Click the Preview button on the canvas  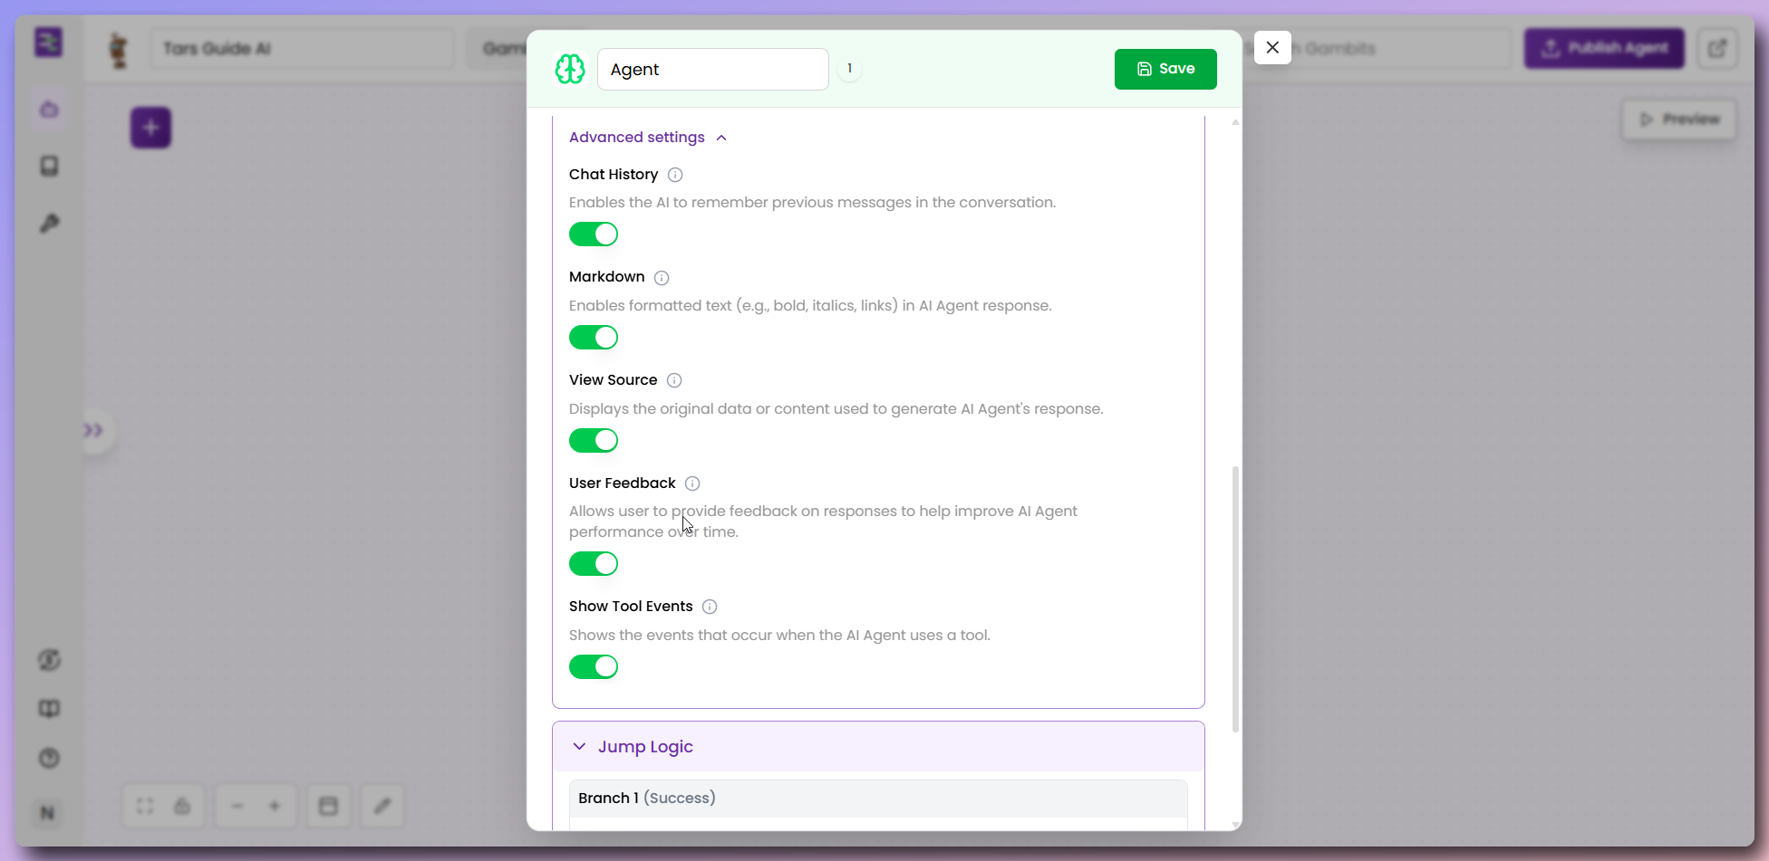pyautogui.click(x=1678, y=119)
